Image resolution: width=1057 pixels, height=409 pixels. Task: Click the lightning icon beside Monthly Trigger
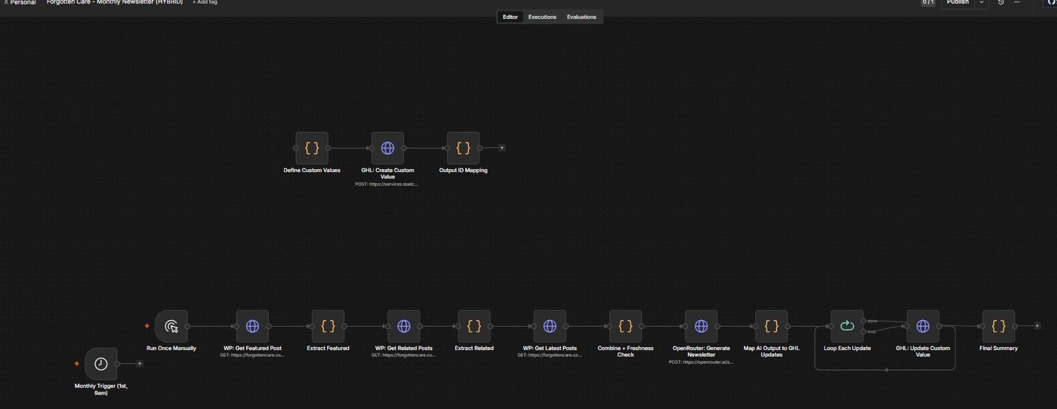tap(77, 364)
